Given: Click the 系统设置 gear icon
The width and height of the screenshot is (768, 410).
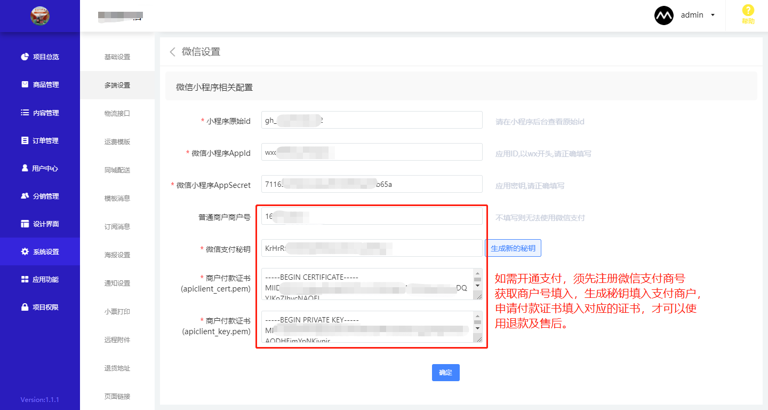Looking at the screenshot, I should pyautogui.click(x=25, y=251).
